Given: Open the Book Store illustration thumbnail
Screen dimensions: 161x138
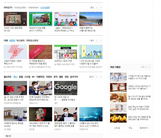Looking at the screenshot, I should tap(66, 52).
